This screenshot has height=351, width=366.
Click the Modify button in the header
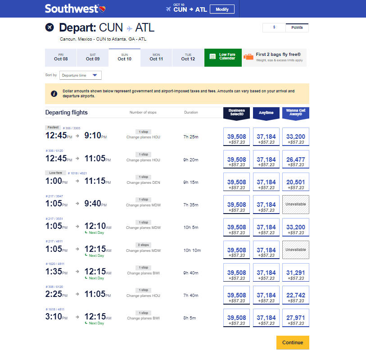click(x=221, y=9)
